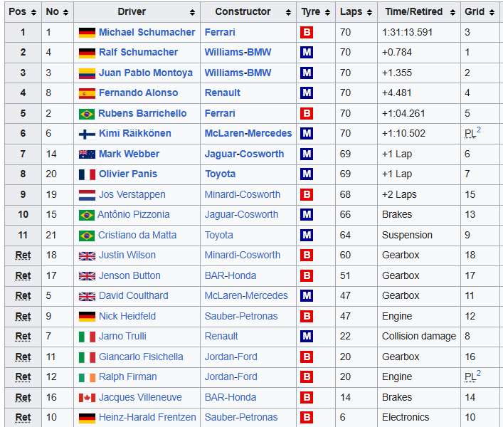The height and width of the screenshot is (427, 503).
Task: Open David Coulthard driver link
Action: [134, 295]
